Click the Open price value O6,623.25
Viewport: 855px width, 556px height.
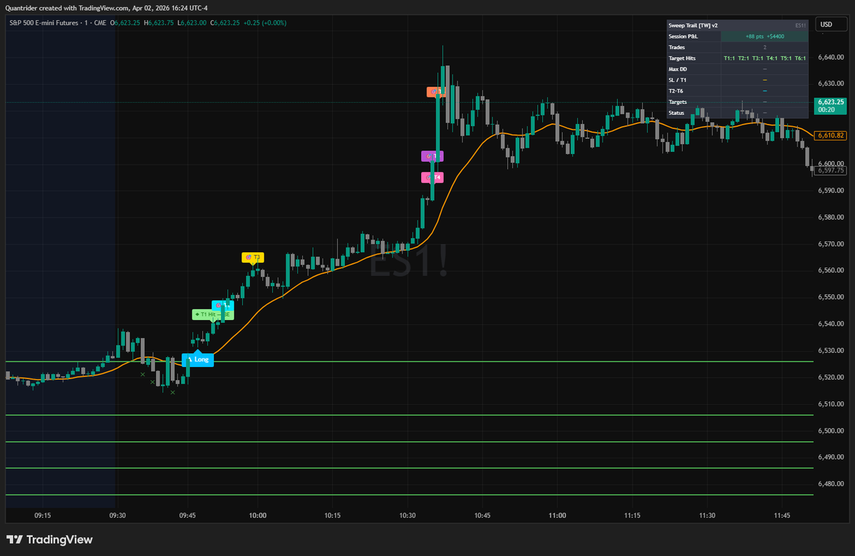pyautogui.click(x=125, y=23)
